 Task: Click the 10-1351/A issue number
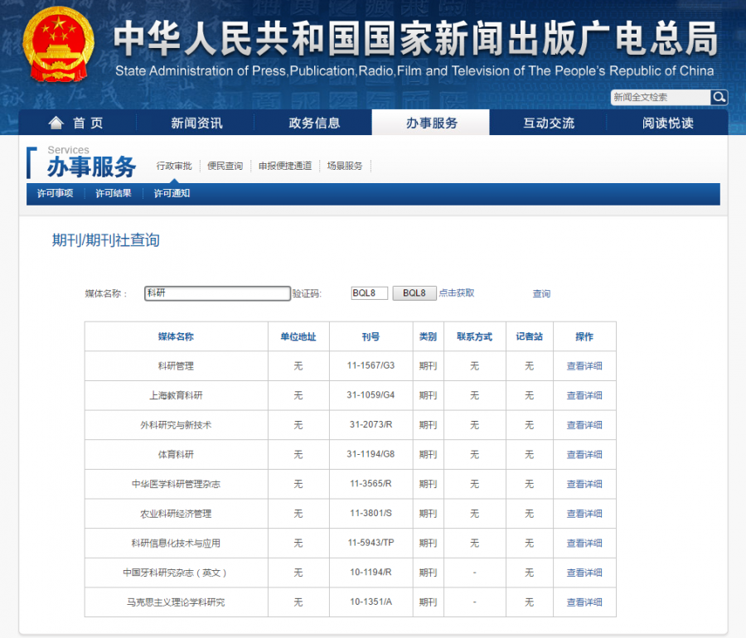point(371,602)
